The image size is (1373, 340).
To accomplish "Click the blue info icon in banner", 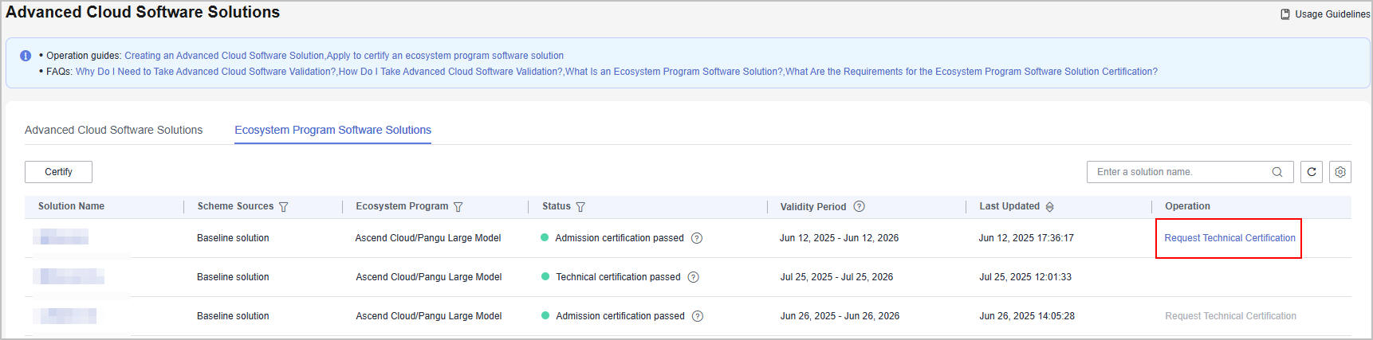I will point(26,56).
